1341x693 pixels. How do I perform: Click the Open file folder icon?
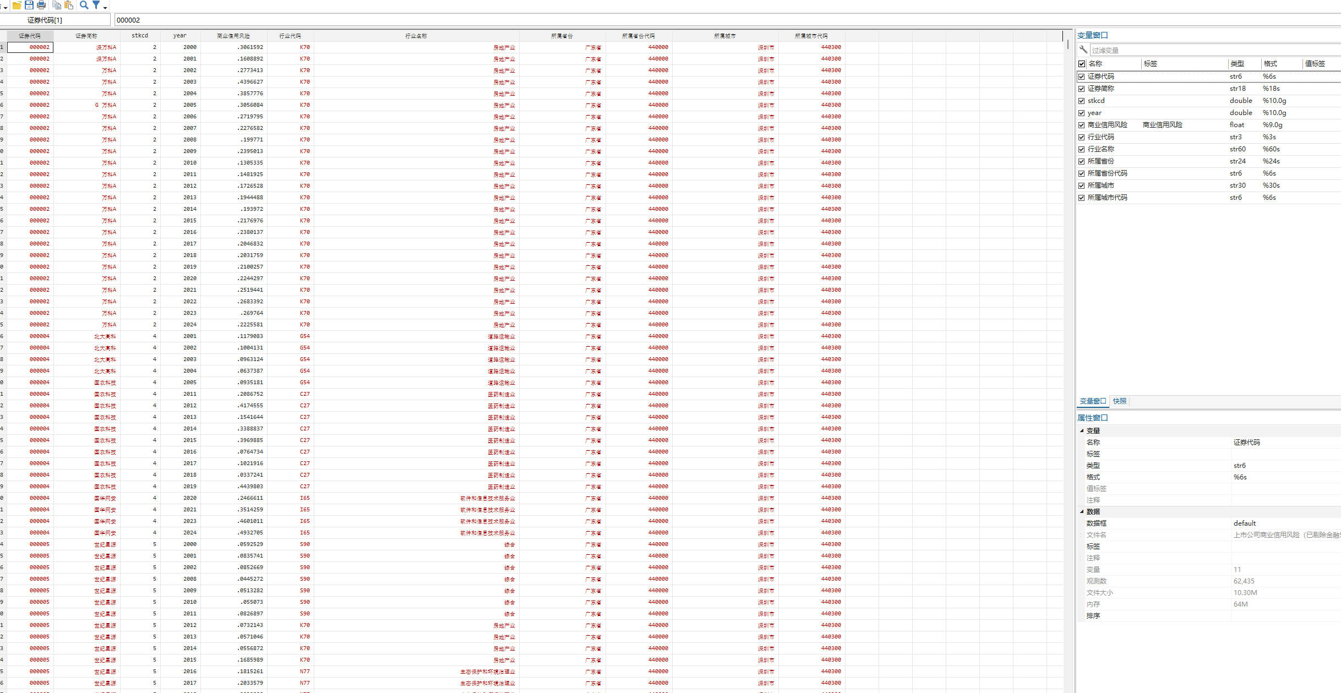click(x=17, y=5)
